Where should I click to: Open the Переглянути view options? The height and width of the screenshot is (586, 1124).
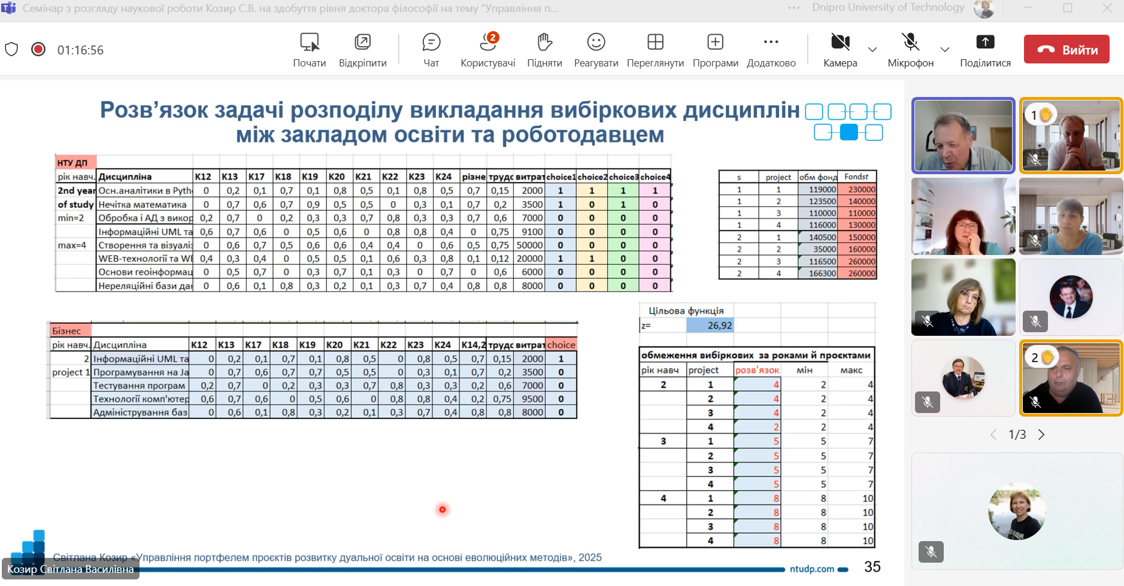(655, 49)
